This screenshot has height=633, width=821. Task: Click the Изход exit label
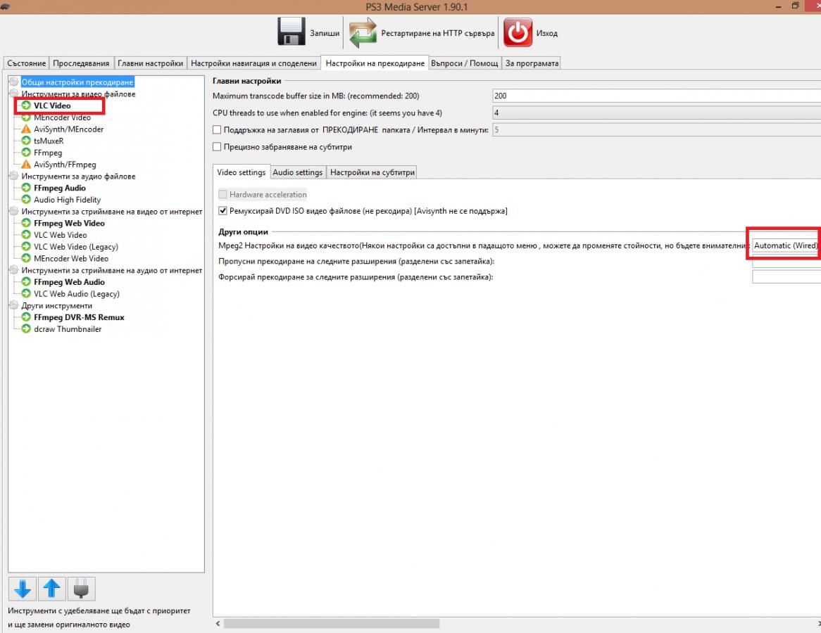tap(546, 33)
